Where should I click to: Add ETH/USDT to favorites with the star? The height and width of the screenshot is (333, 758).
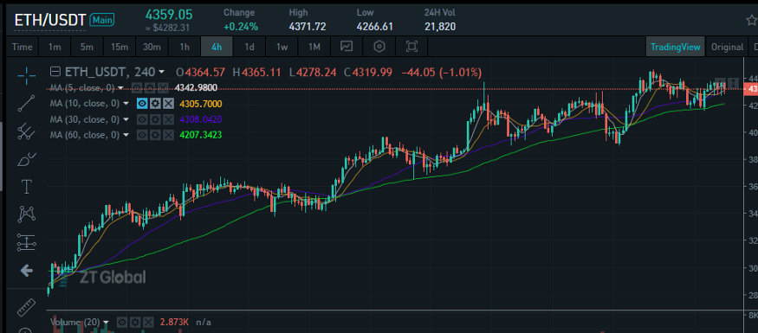tap(752, 20)
